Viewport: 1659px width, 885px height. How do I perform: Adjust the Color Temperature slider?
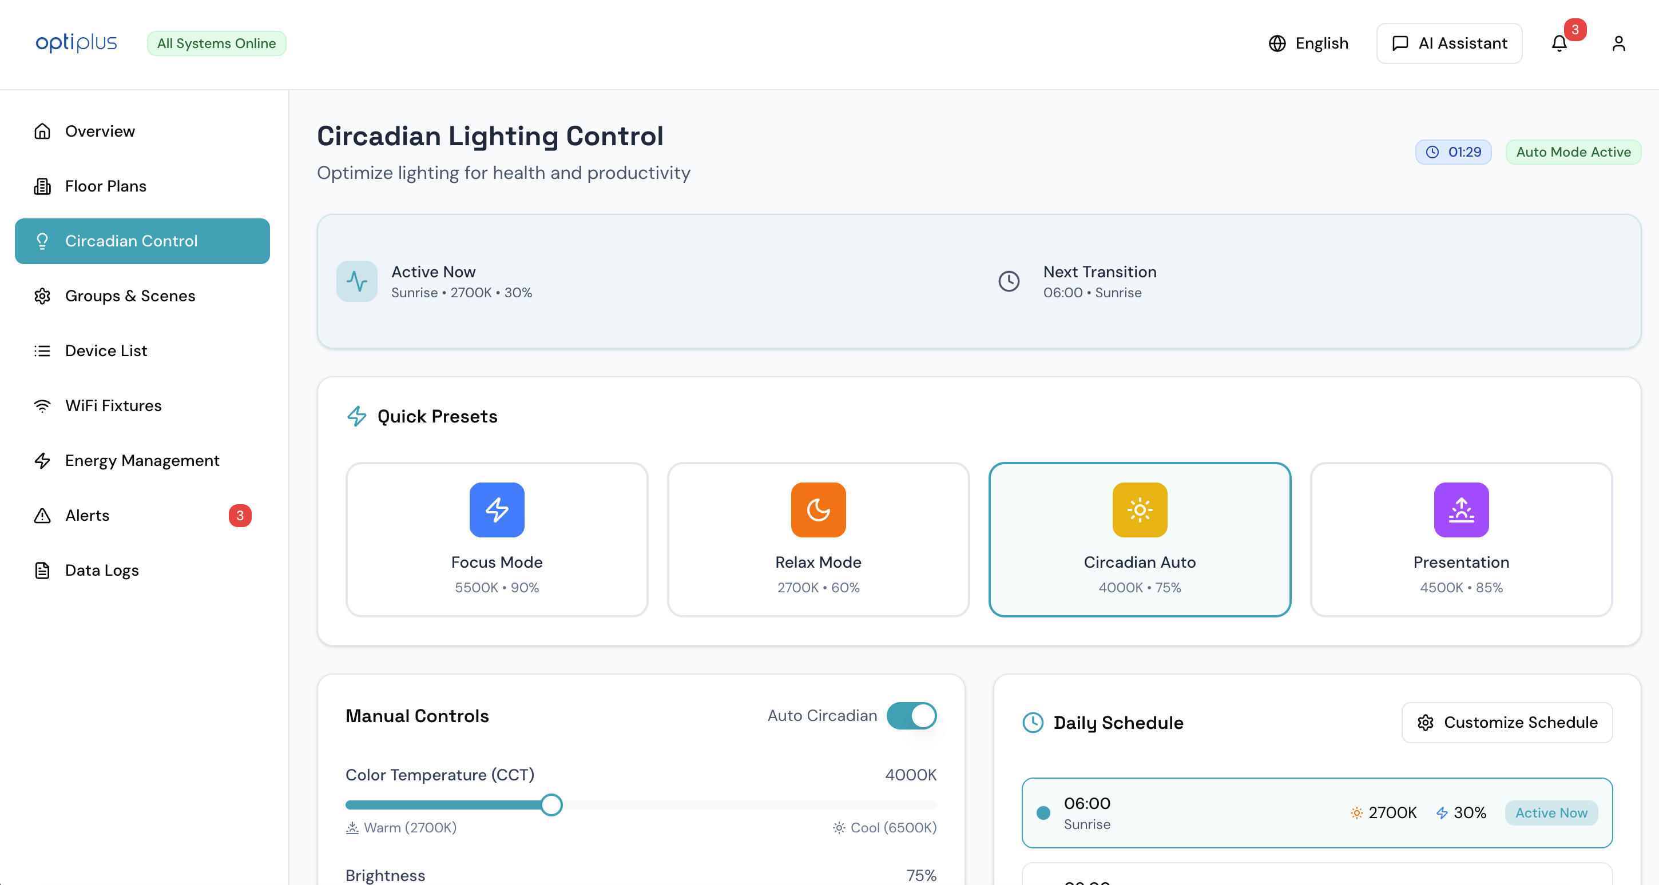click(551, 804)
